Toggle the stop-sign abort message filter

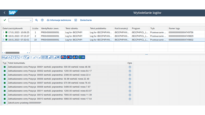tap(64, 57)
